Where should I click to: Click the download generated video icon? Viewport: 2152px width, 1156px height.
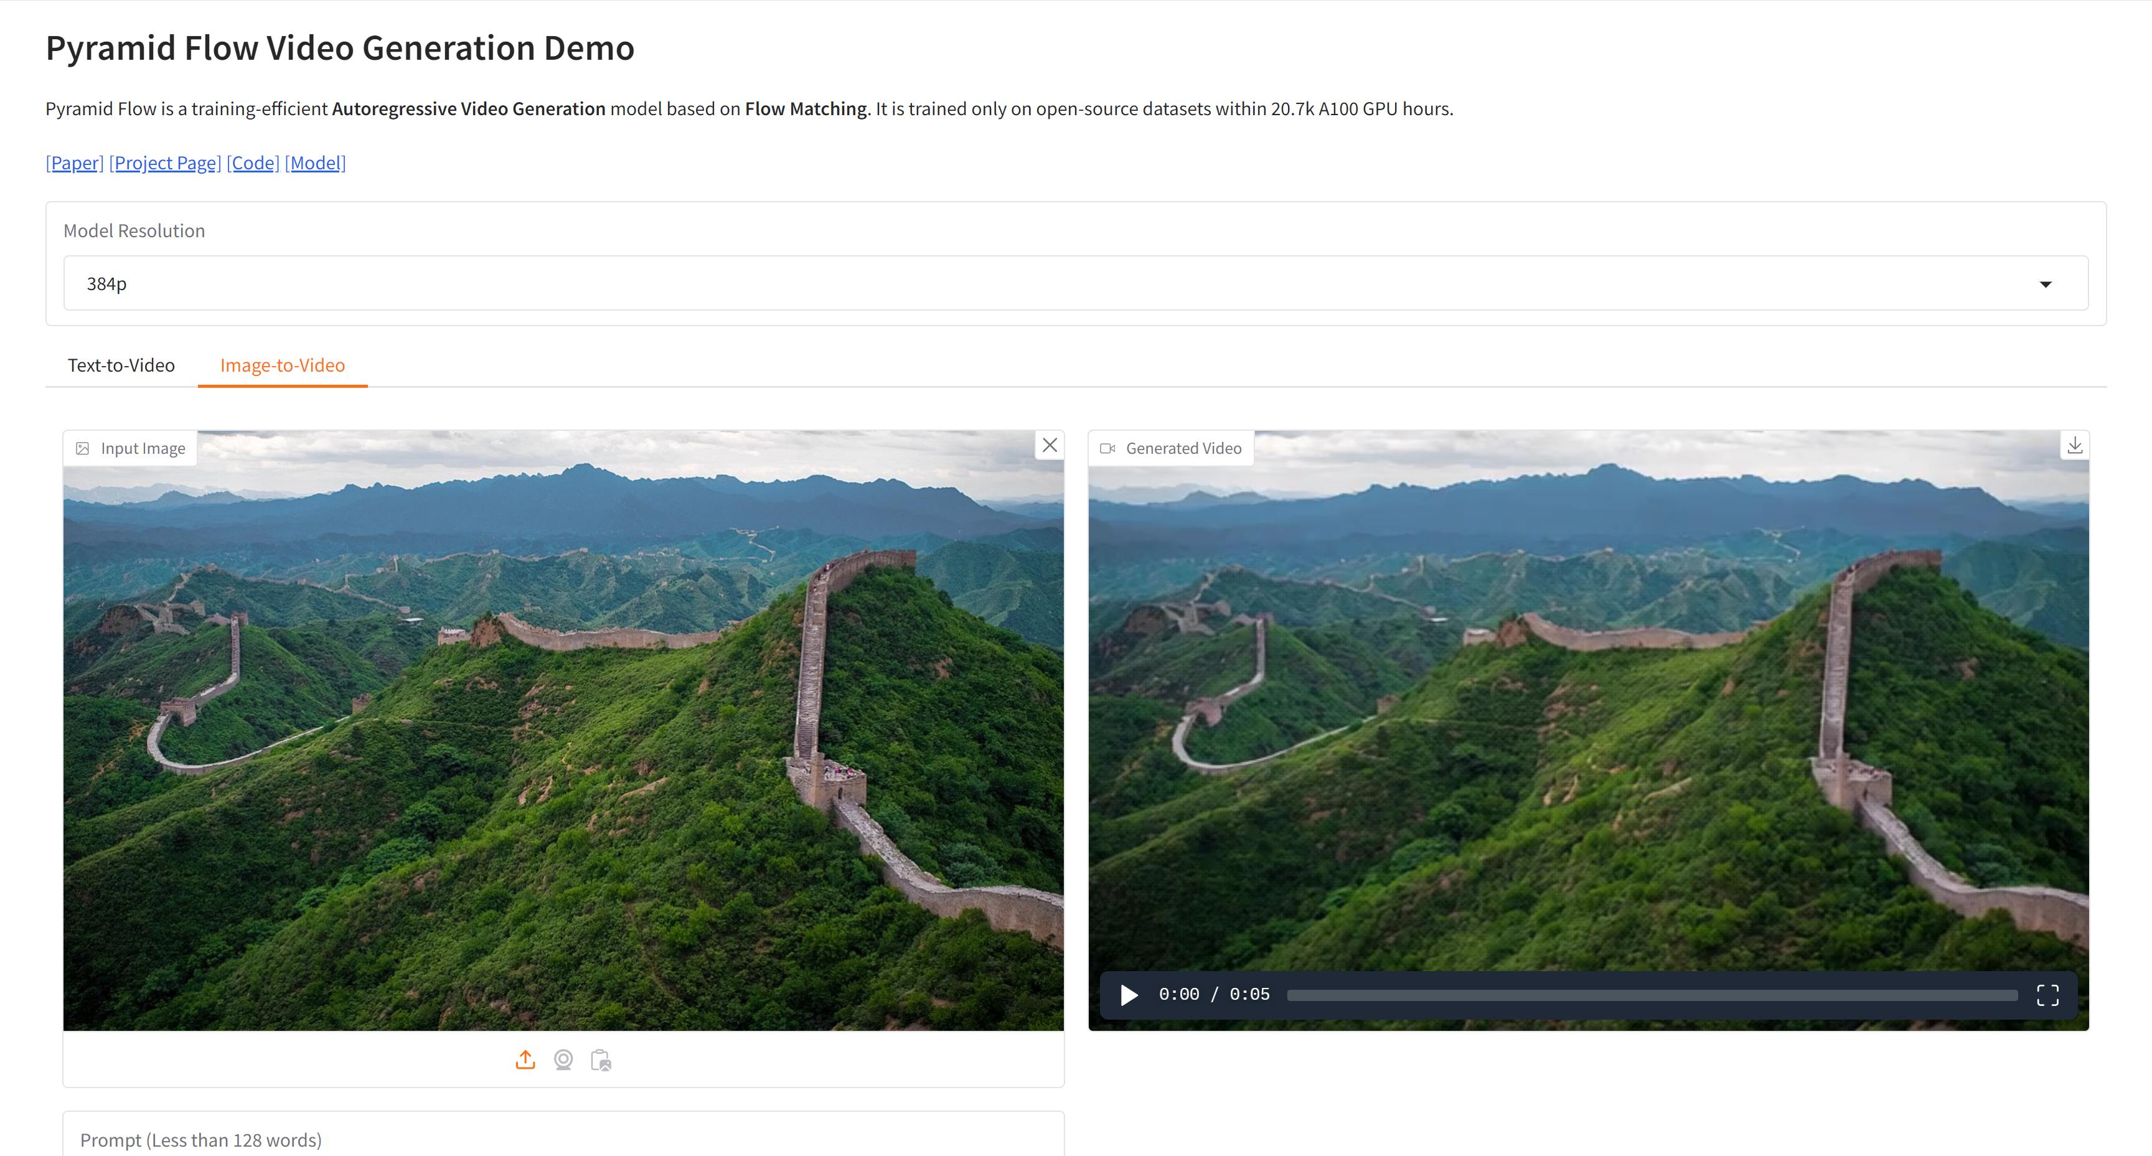coord(2077,446)
